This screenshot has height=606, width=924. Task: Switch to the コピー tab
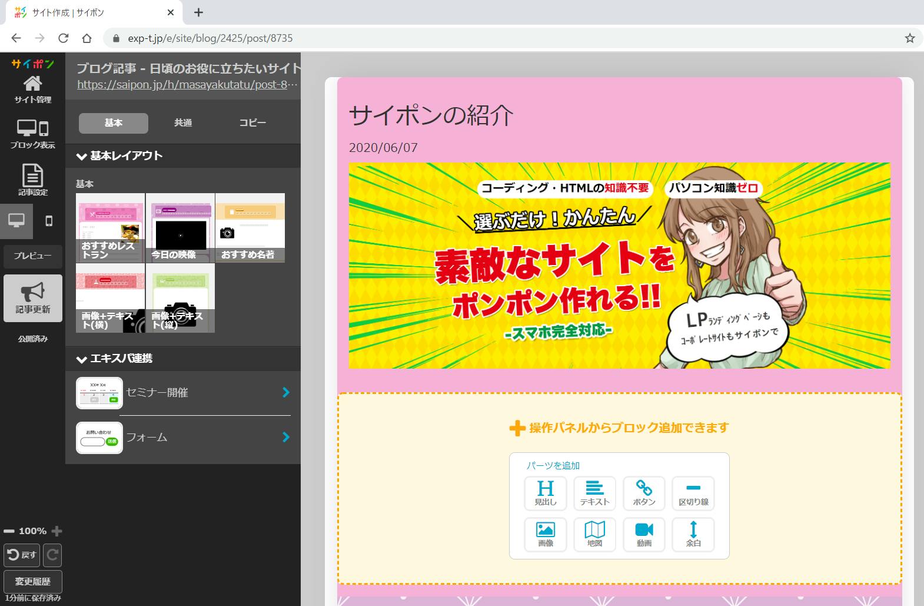tap(252, 123)
